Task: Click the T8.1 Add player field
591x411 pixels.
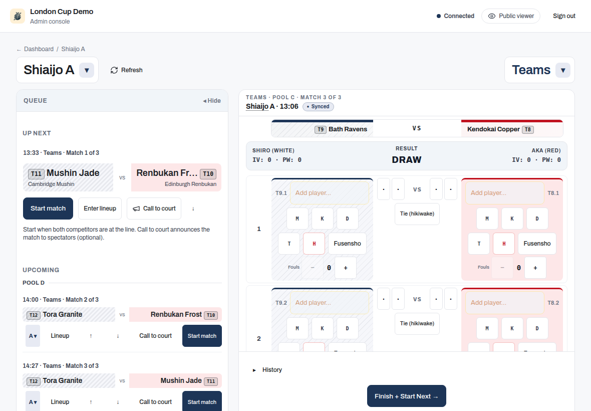Action: 505,192
